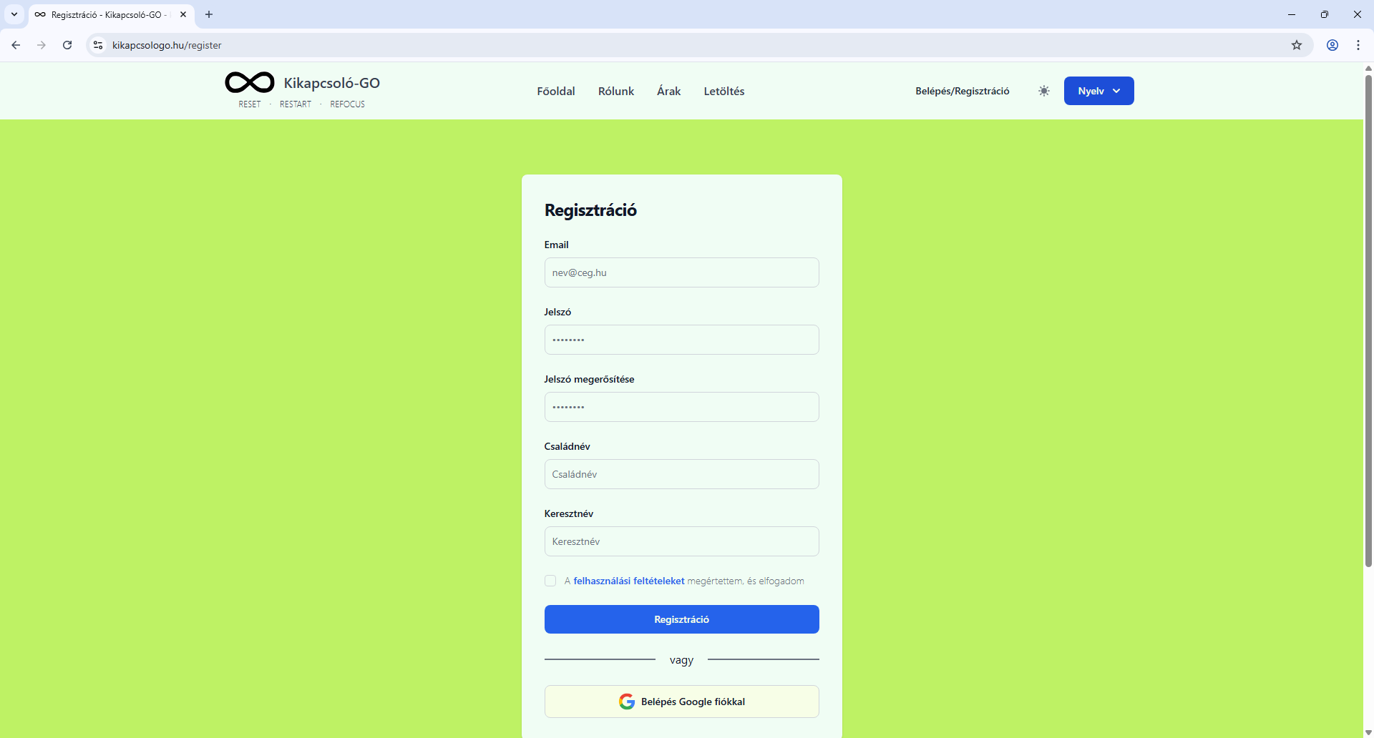Focus the Email input field
Image resolution: width=1374 pixels, height=738 pixels.
681,272
